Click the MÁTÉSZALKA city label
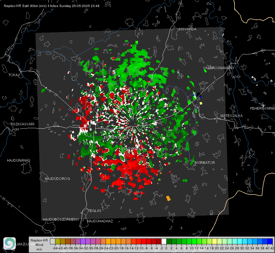 point(231,116)
